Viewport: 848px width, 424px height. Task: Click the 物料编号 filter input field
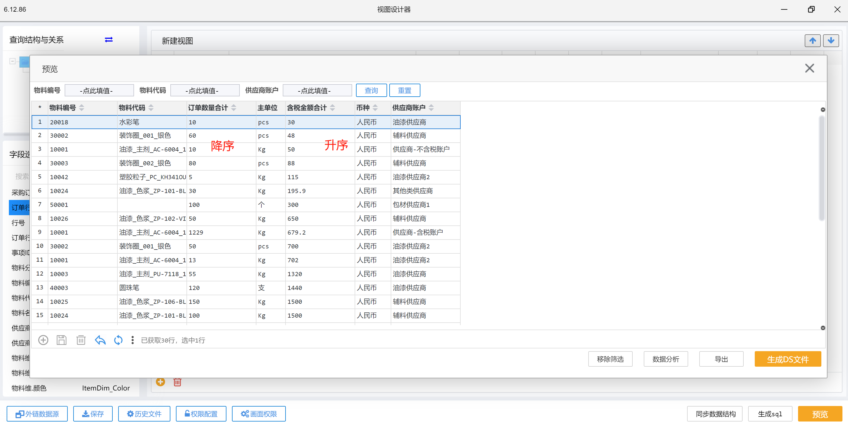pos(99,91)
